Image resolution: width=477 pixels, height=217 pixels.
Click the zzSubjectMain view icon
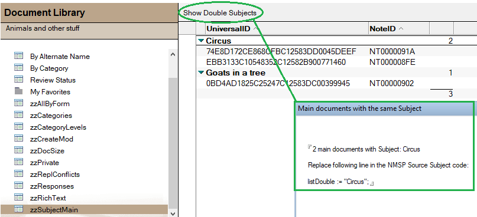point(18,209)
